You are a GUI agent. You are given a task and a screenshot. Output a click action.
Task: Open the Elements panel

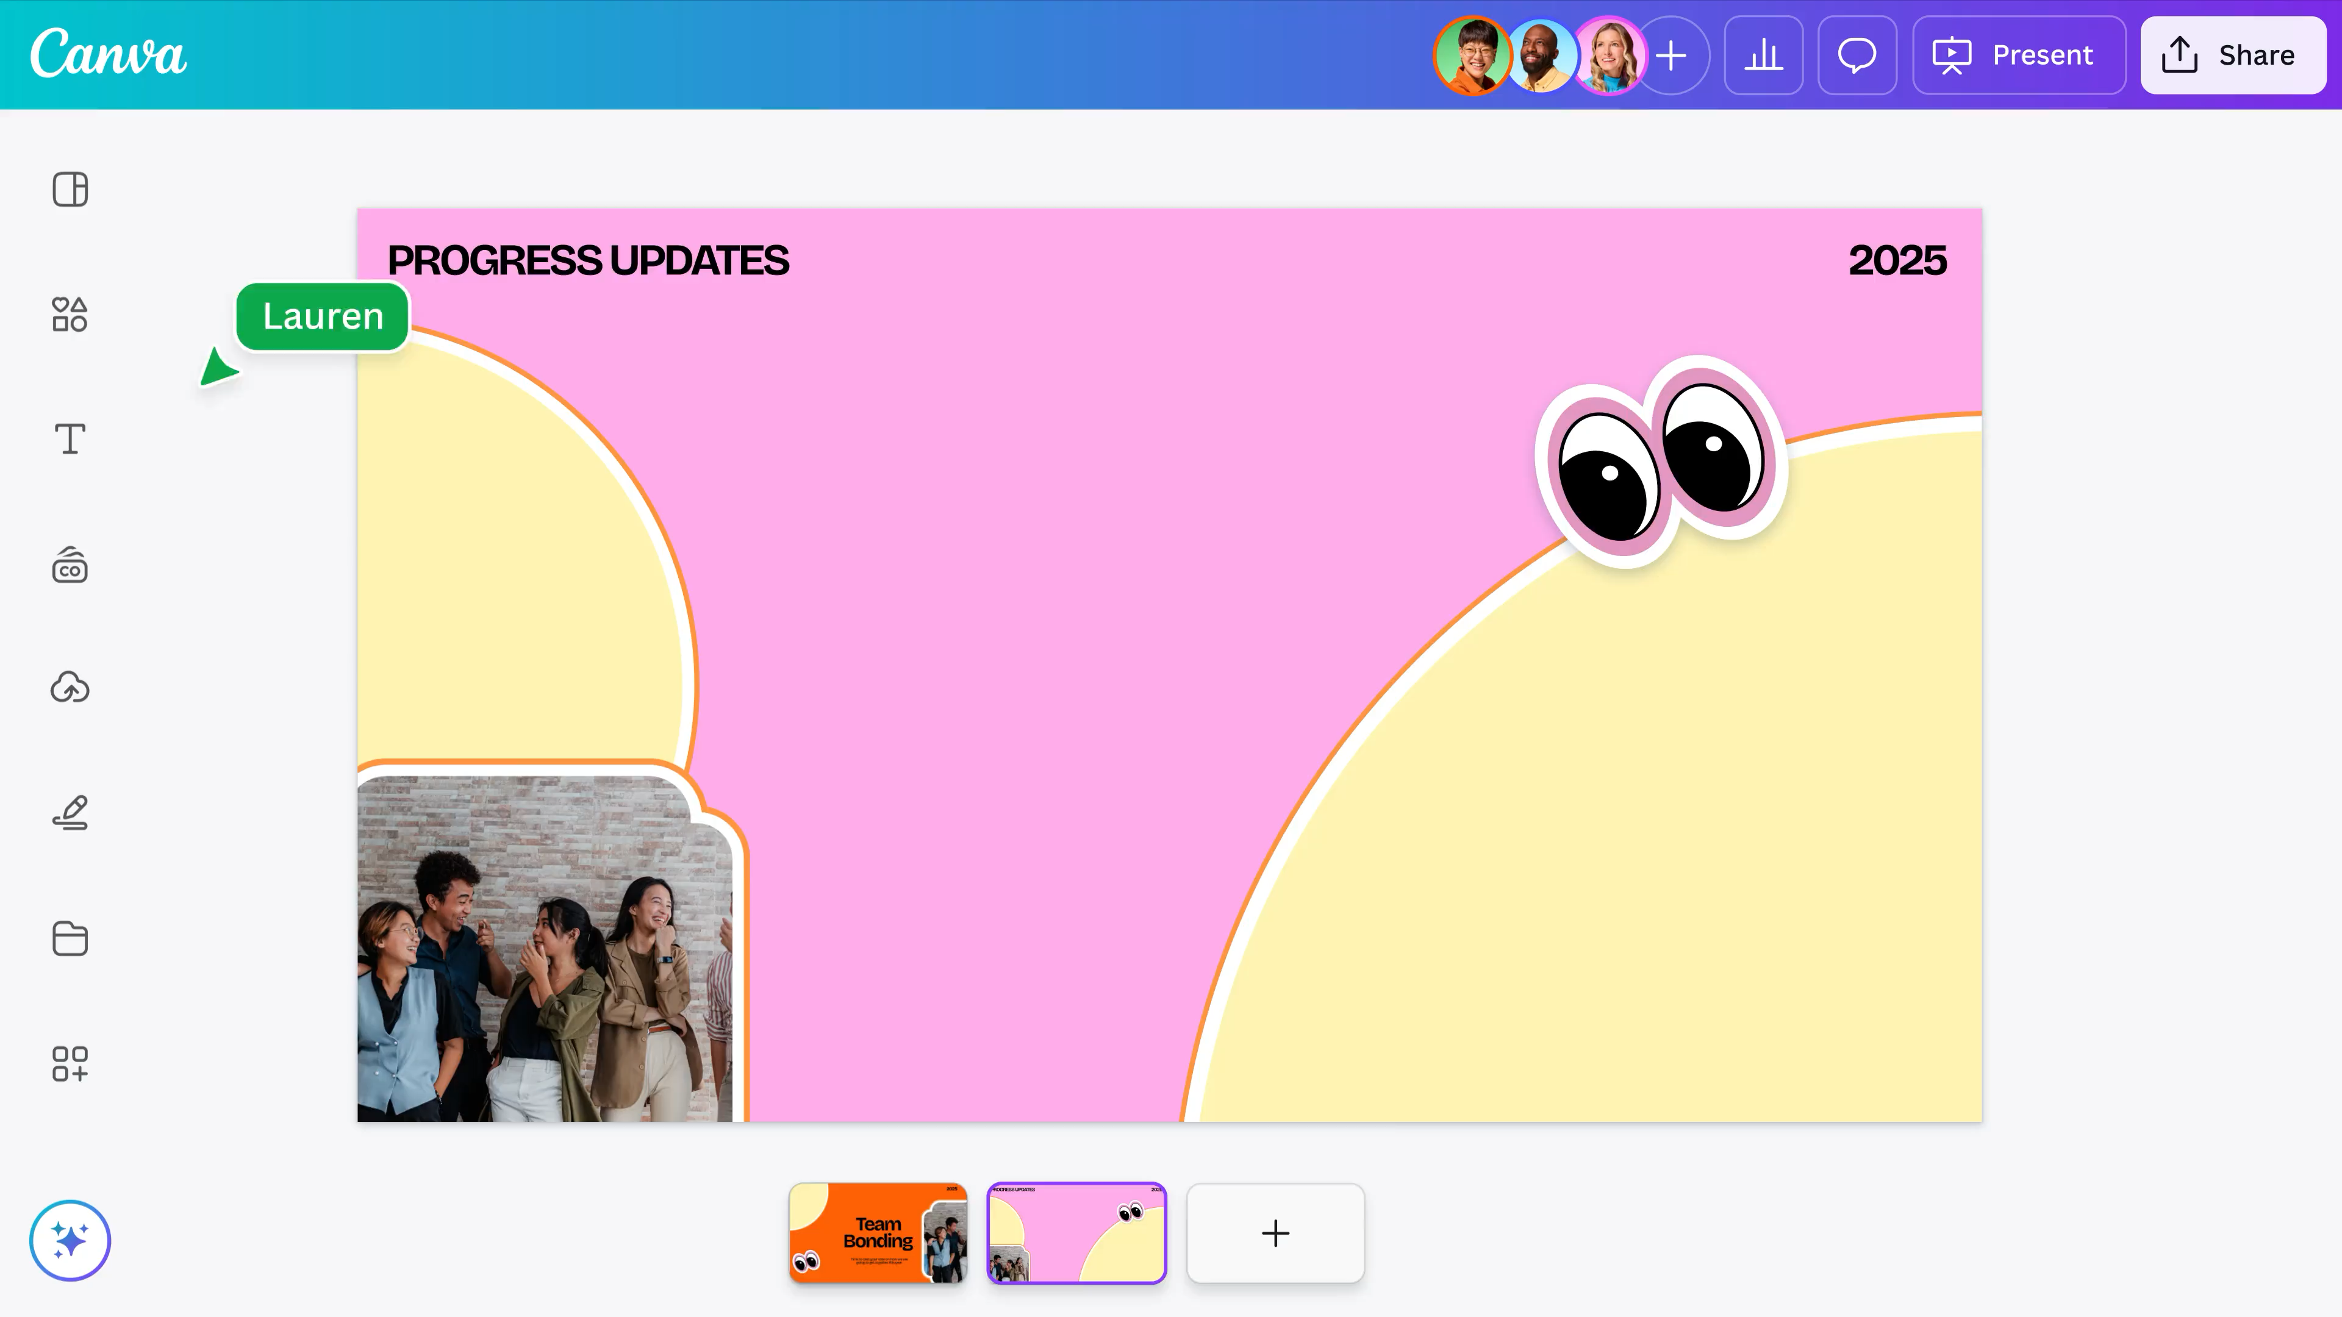(x=70, y=315)
